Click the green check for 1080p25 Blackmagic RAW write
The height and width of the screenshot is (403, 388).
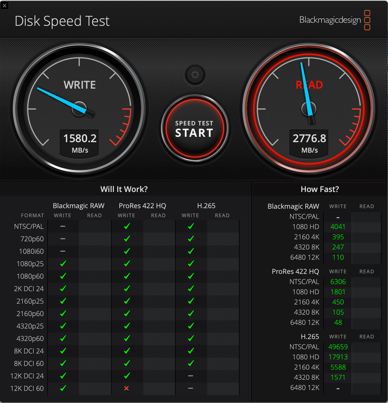pos(62,264)
